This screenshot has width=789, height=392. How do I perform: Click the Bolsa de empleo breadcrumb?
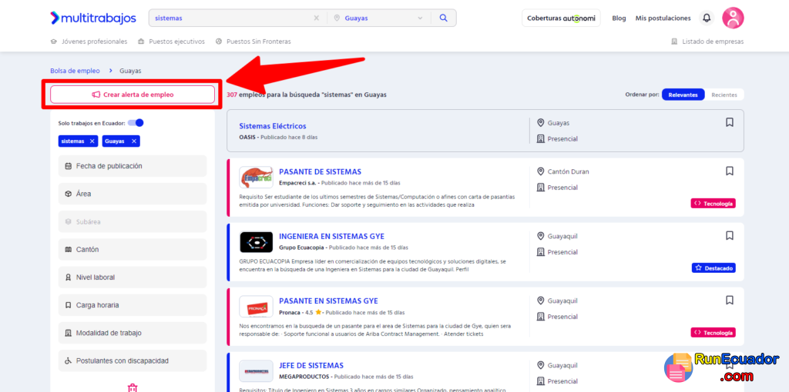tap(75, 71)
